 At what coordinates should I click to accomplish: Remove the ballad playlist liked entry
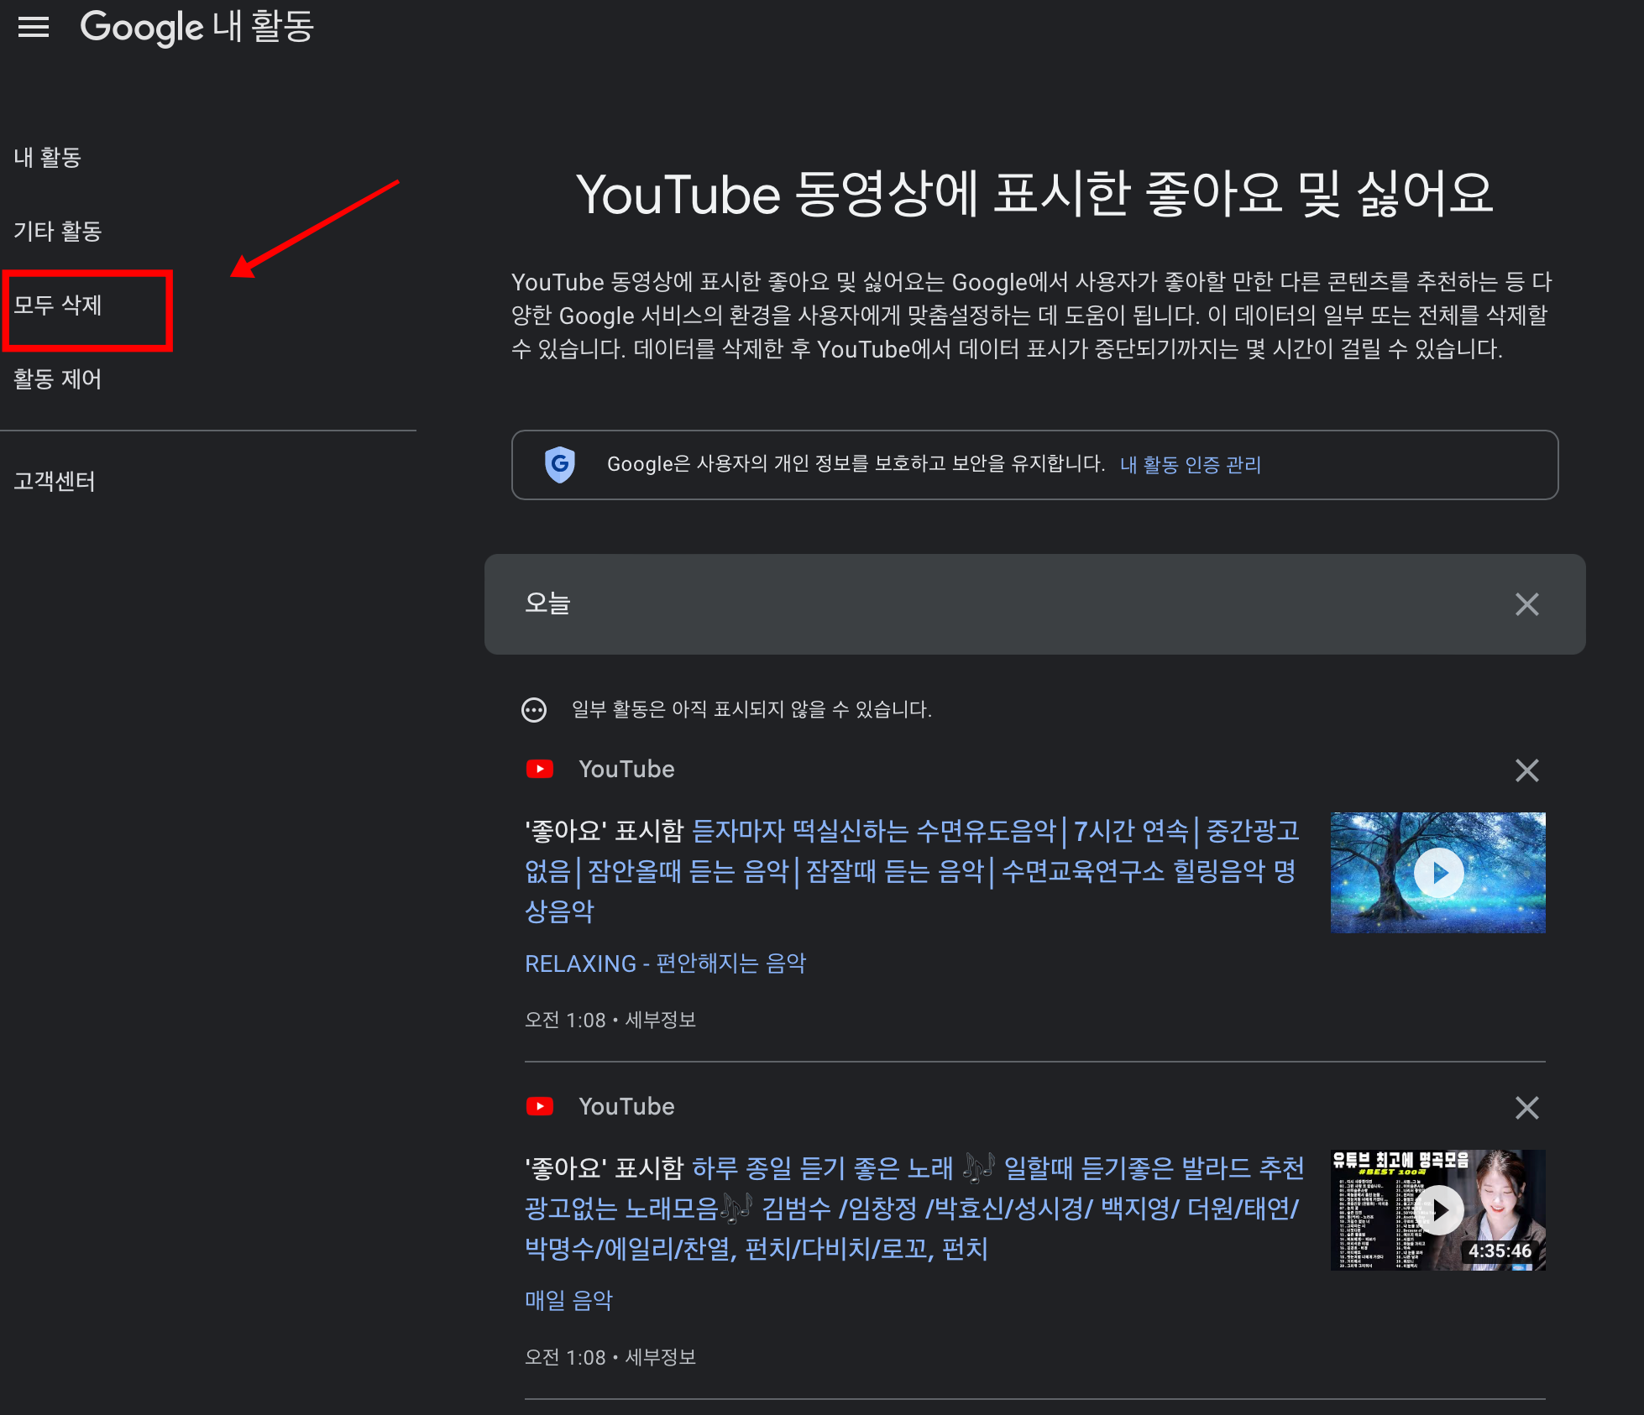[1526, 1108]
